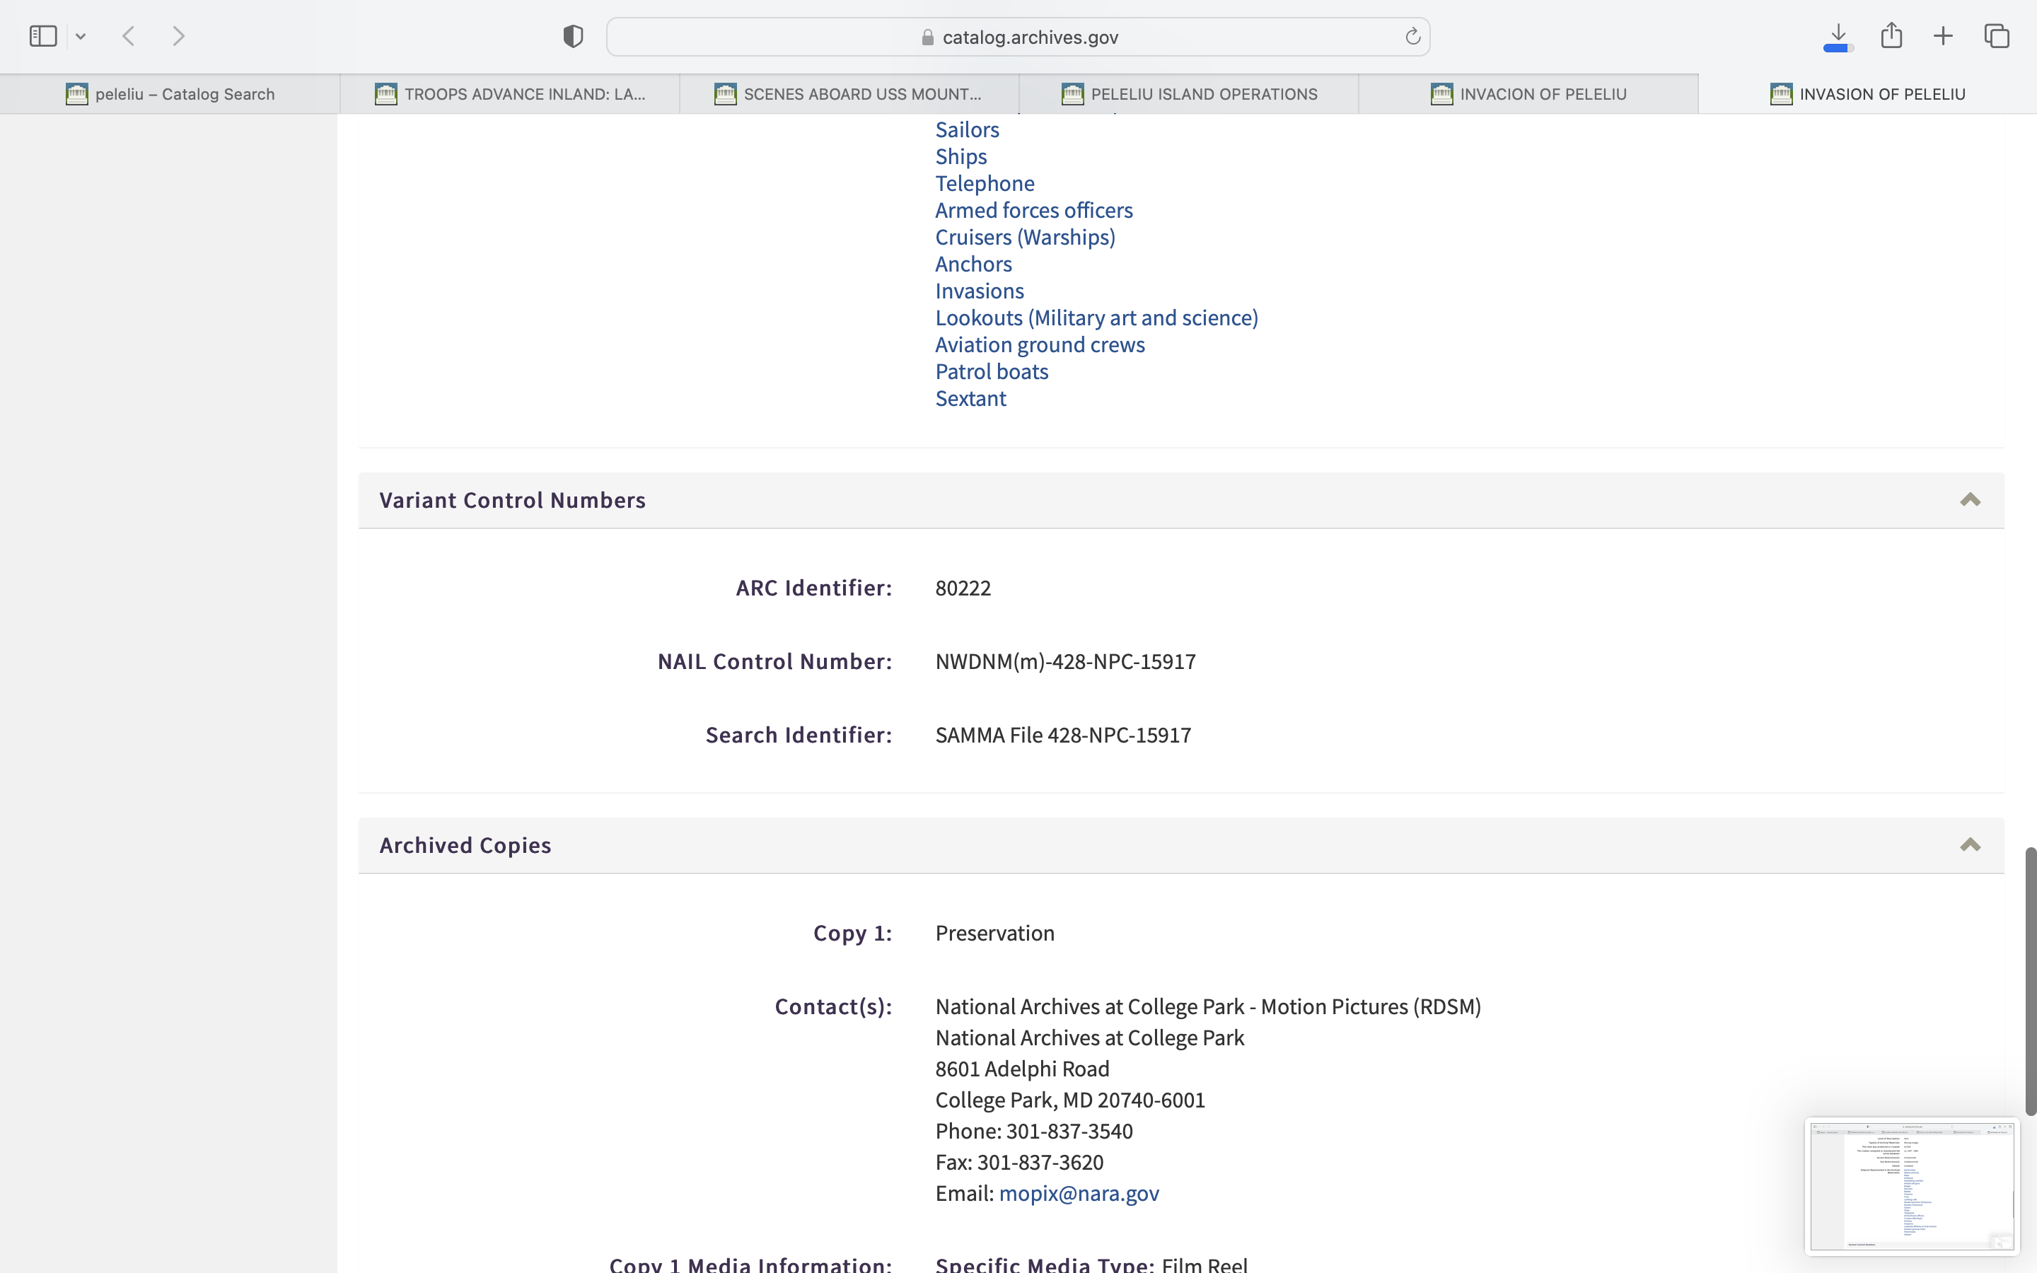Open the Sextant subject link

970,398
